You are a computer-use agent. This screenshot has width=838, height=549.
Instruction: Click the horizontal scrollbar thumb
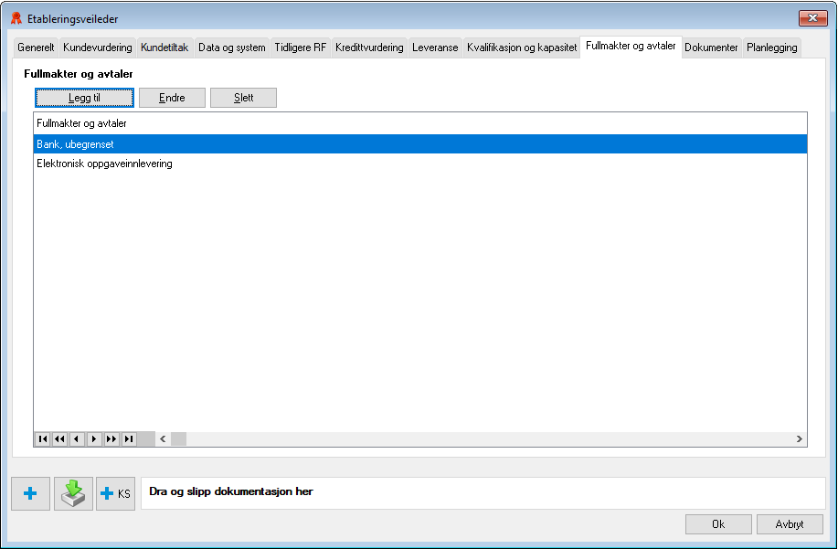178,439
